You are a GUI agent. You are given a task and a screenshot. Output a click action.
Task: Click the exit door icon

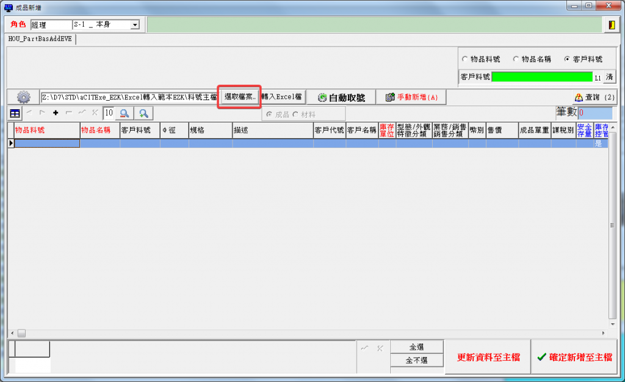point(611,24)
